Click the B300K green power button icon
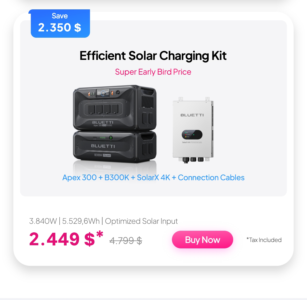The height and width of the screenshot is (300, 307). pos(111,138)
